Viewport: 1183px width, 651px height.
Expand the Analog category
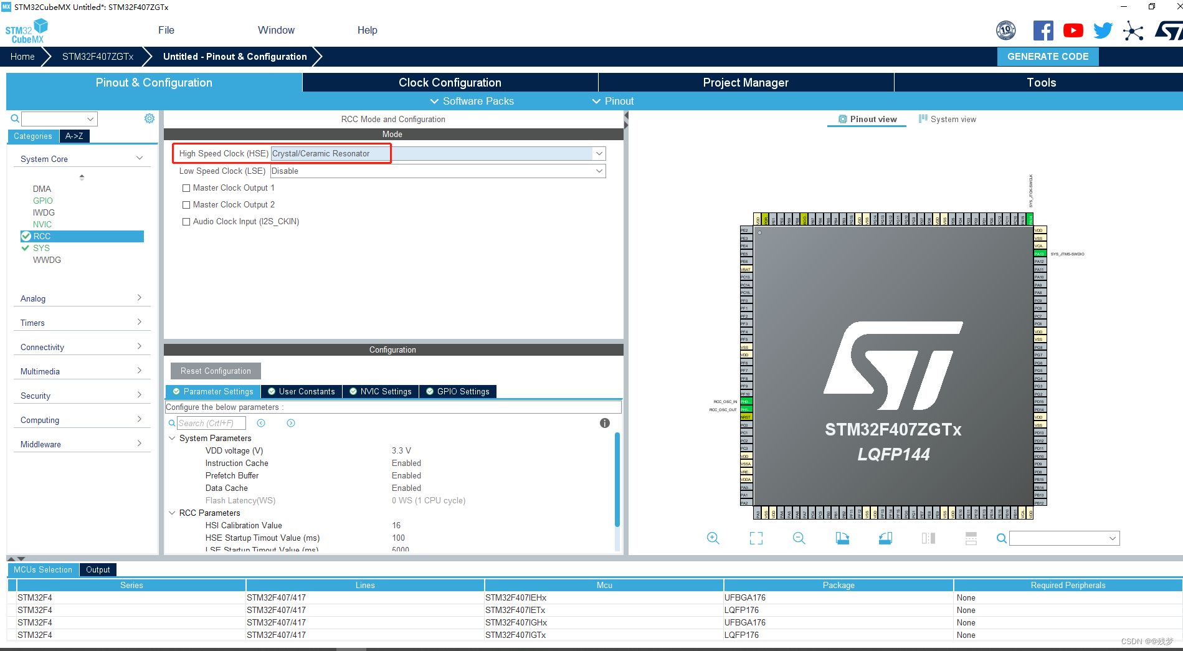tap(140, 298)
